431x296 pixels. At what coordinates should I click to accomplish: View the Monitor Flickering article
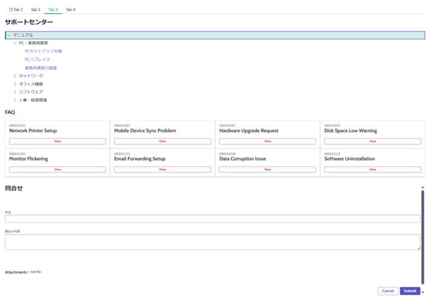click(57, 169)
